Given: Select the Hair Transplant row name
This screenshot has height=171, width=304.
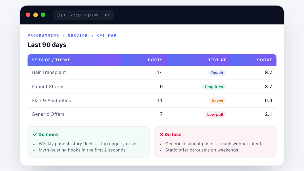Looking at the screenshot, I should tap(49, 72).
